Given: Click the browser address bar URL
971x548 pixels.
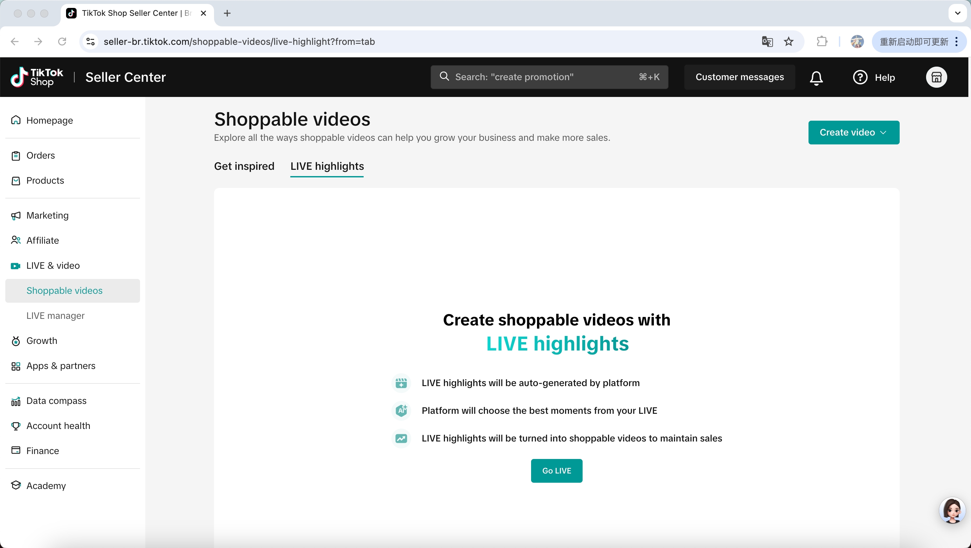Looking at the screenshot, I should click(x=239, y=42).
